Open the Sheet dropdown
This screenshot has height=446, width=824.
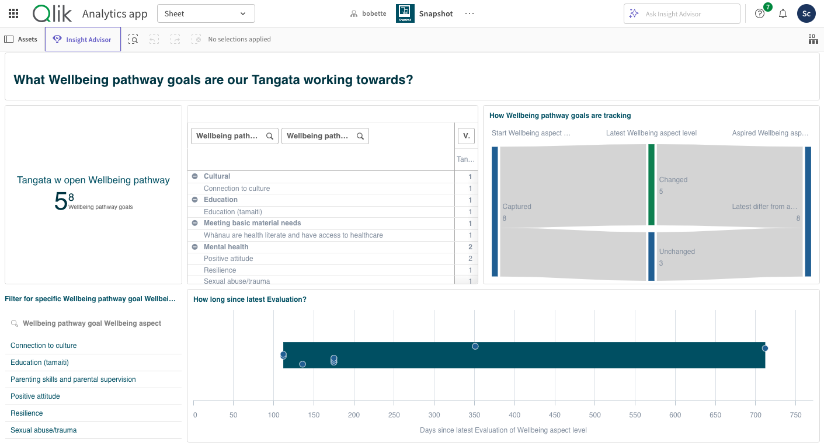point(206,13)
